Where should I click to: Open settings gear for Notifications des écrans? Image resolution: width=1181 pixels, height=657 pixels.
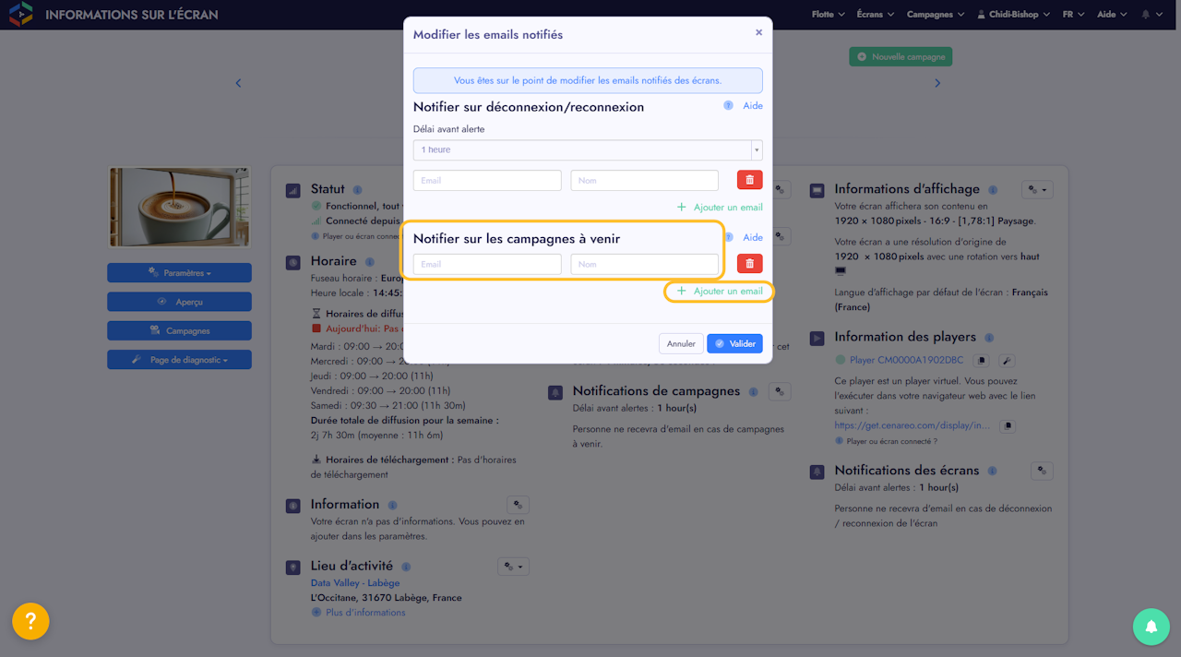click(x=1042, y=471)
